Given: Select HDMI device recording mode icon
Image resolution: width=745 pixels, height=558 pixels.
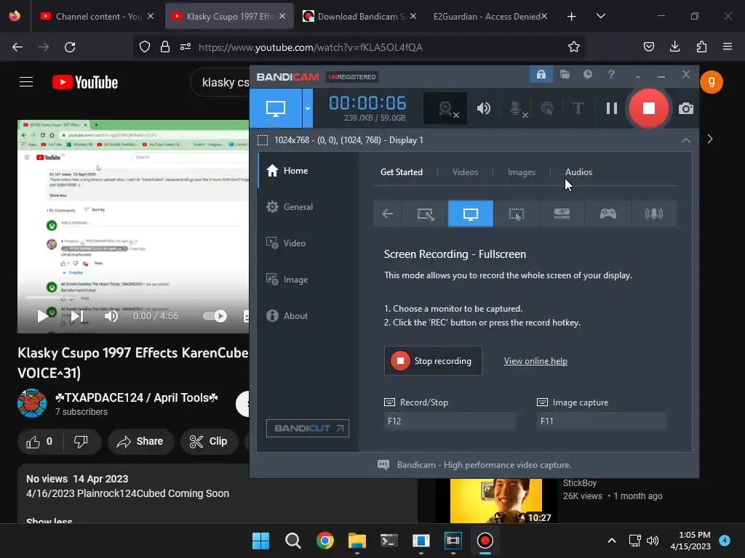Looking at the screenshot, I should [x=562, y=214].
